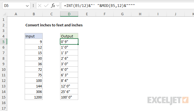Click the Select All corner triangle
Viewport: 194px width, 111px height.
(x=4, y=14)
